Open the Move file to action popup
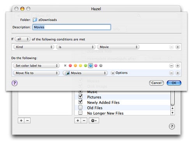This screenshot has width=193, height=144. click(x=36, y=73)
